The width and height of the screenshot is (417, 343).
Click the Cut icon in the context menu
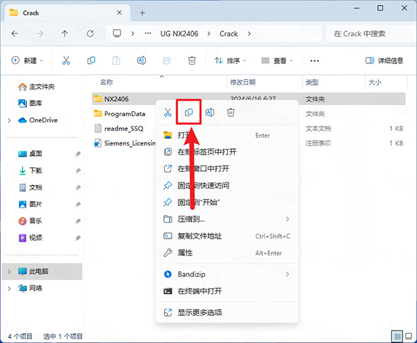tap(167, 113)
